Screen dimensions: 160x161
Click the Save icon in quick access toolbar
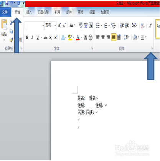[x=7, y=3]
